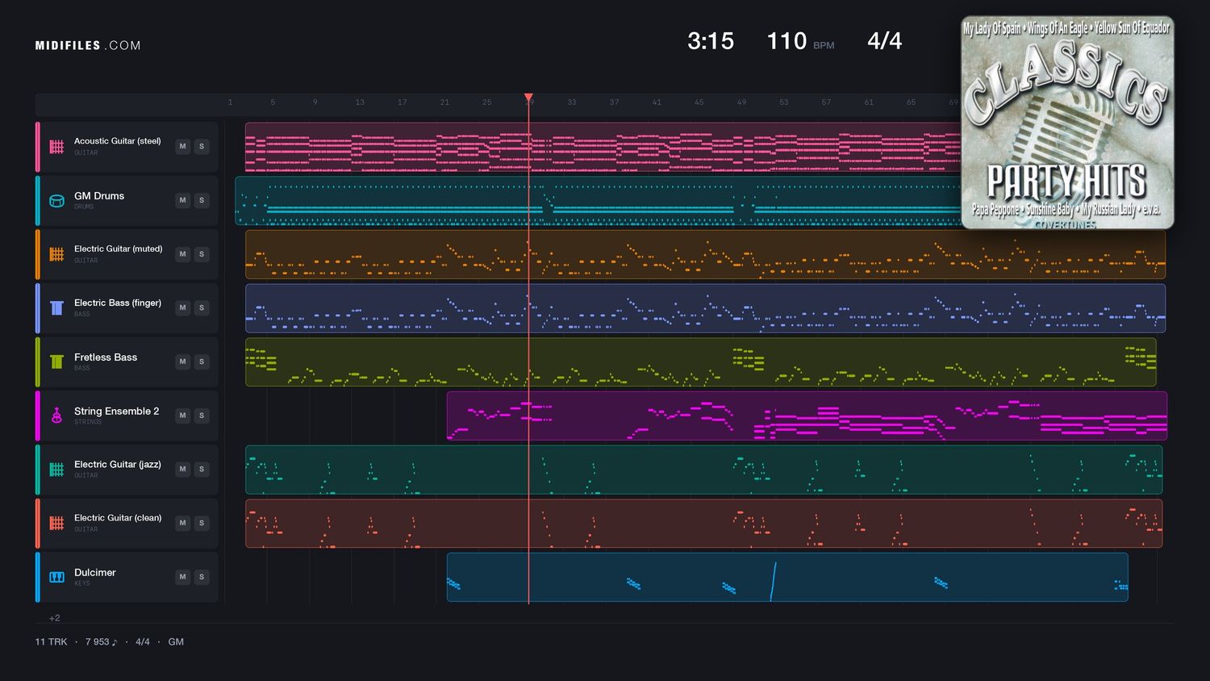Screen dimensions: 1210x681
Task: Open the MIDIFILES.COM logo link
Action: click(x=88, y=45)
